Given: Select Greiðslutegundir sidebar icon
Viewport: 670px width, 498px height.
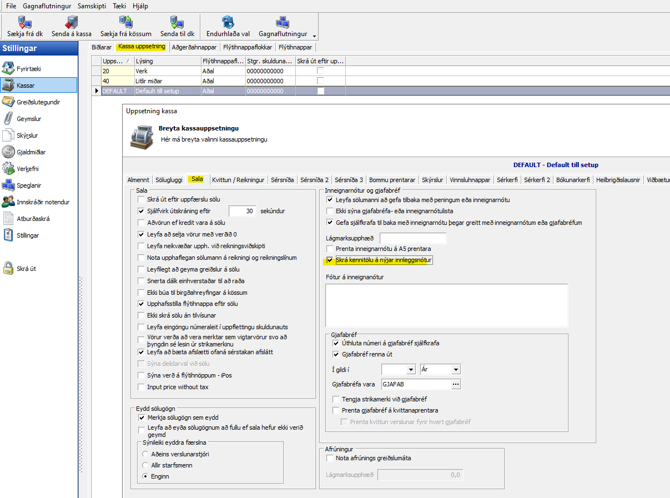Looking at the screenshot, I should [8, 102].
